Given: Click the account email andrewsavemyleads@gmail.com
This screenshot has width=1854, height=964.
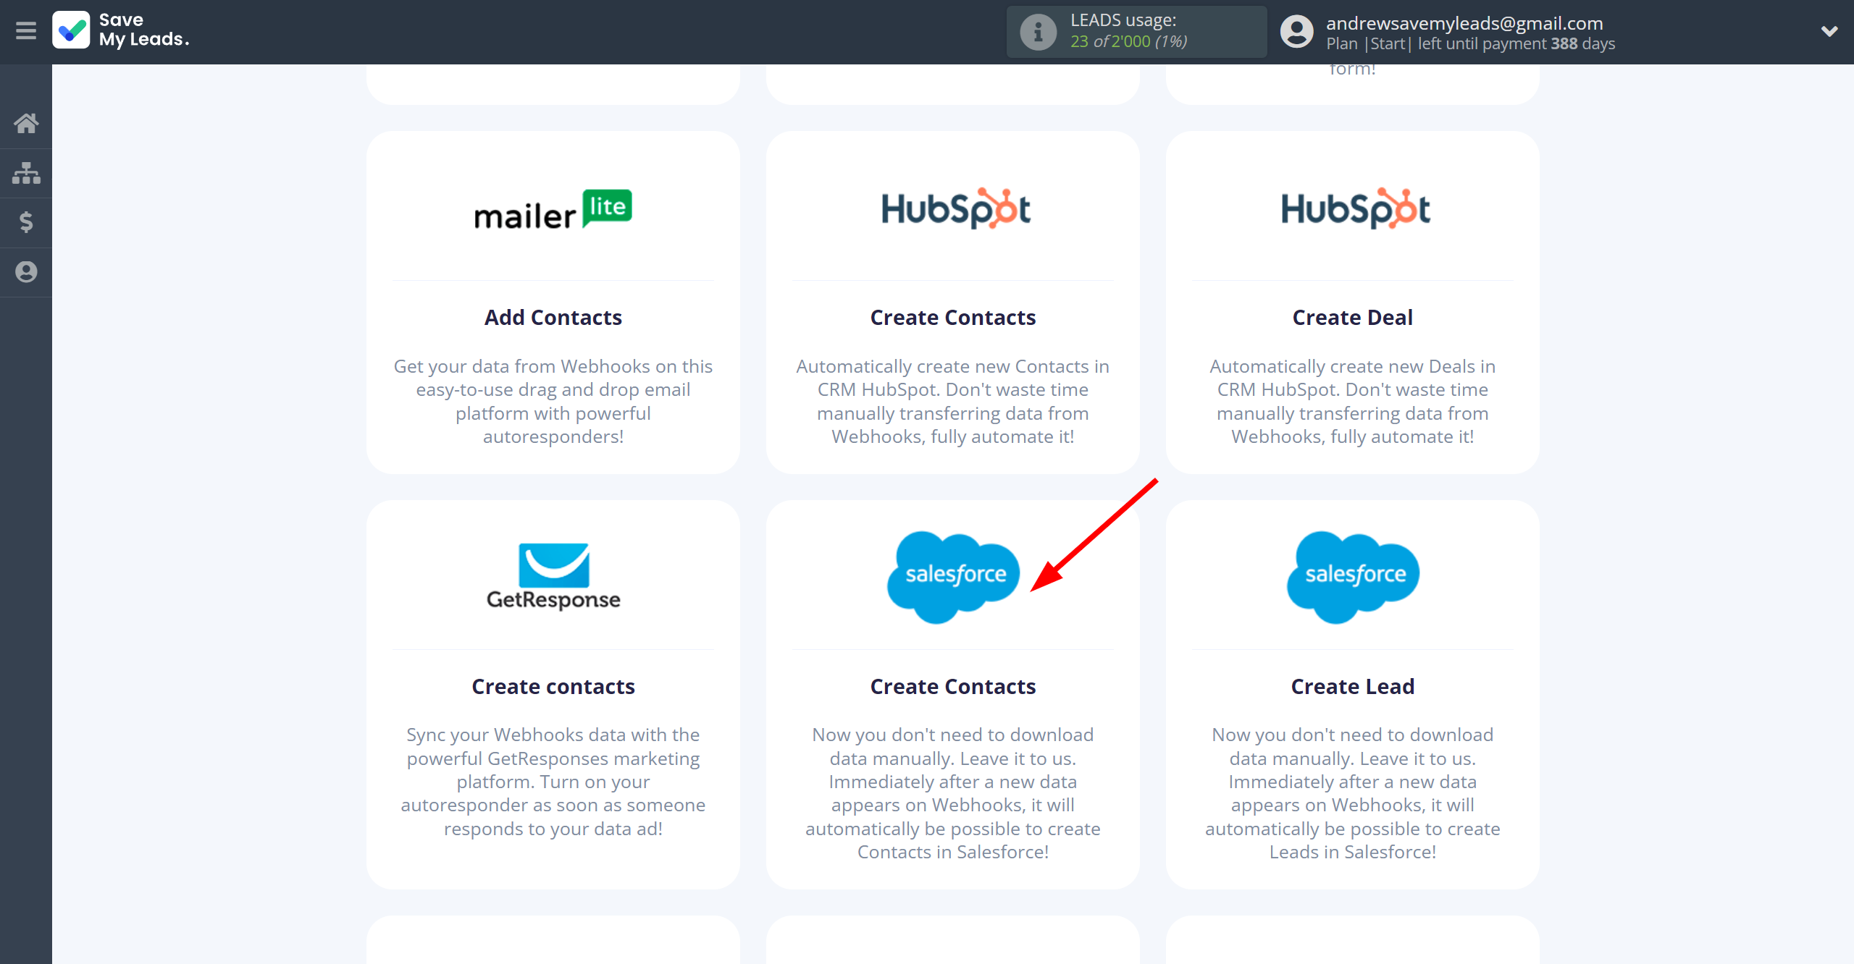Looking at the screenshot, I should point(1464,23).
